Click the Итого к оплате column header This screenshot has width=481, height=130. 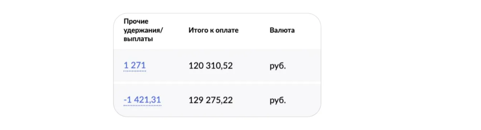(213, 30)
